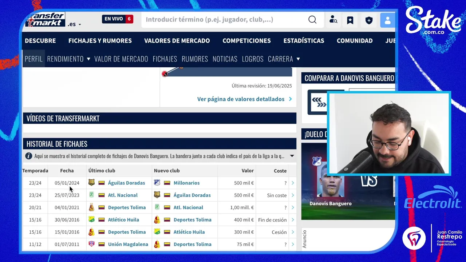The height and width of the screenshot is (262, 466).
Task: Open the user search icon
Action: click(333, 20)
